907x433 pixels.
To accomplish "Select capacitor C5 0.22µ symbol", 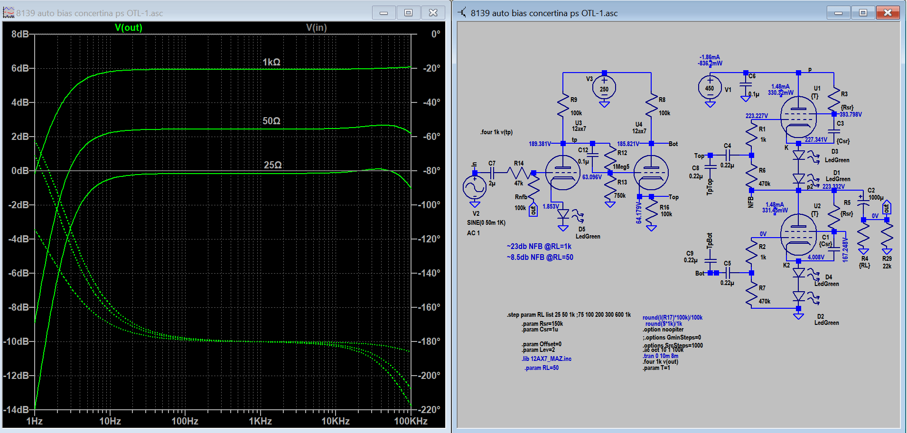I will (x=728, y=273).
